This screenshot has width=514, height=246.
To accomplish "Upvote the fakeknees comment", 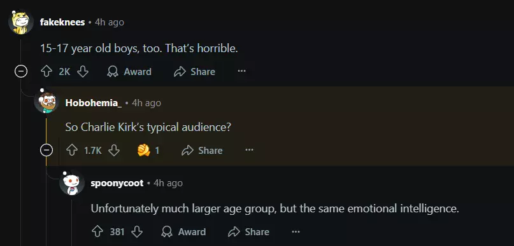I will [x=46, y=72].
